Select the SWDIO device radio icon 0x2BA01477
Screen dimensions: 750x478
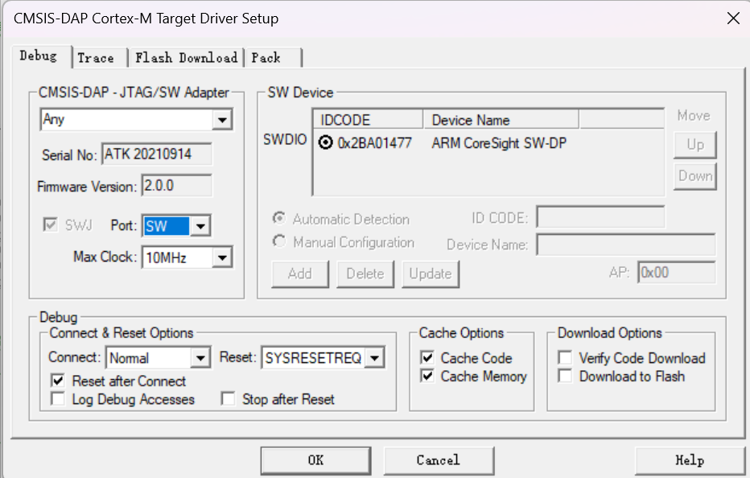tap(325, 143)
